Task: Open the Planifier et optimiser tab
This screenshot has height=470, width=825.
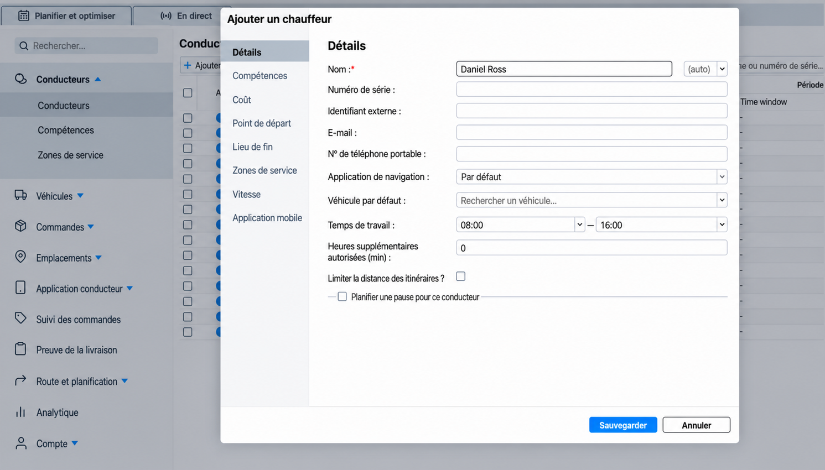Action: (66, 15)
